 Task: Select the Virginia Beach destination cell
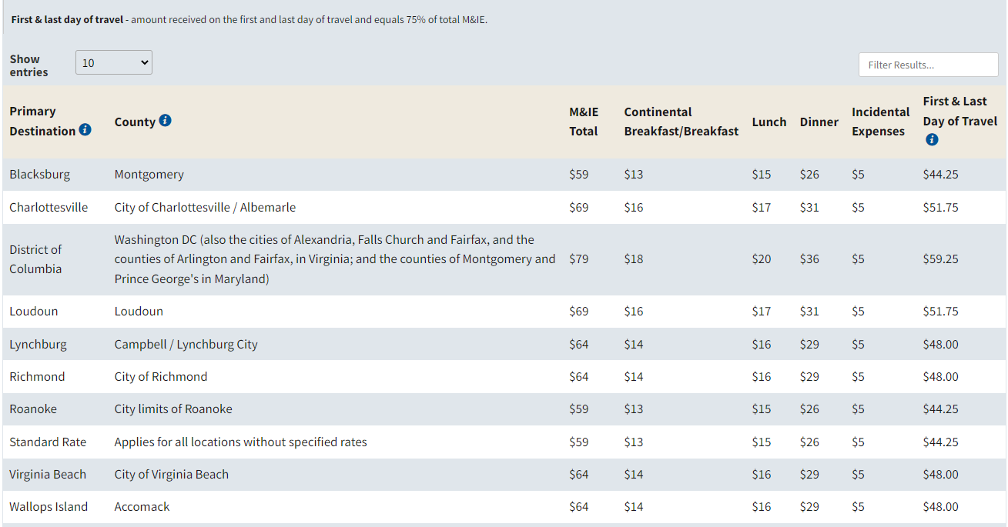(x=48, y=475)
